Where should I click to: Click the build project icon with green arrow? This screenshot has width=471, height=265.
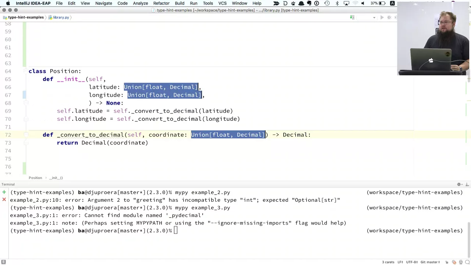352,17
